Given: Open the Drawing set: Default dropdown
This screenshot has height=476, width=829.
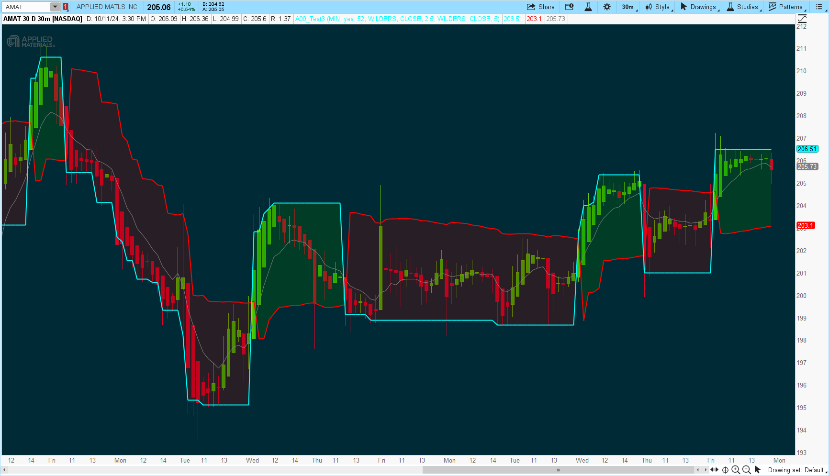Looking at the screenshot, I should point(797,470).
